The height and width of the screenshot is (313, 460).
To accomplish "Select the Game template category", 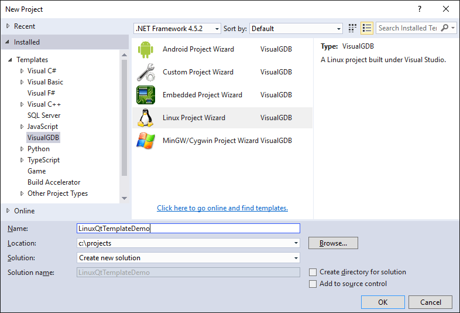I will 37,171.
